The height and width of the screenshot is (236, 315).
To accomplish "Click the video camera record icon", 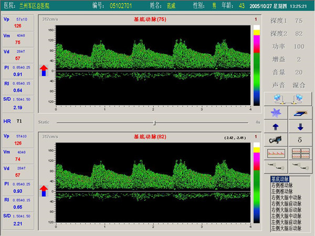I will 276,140.
